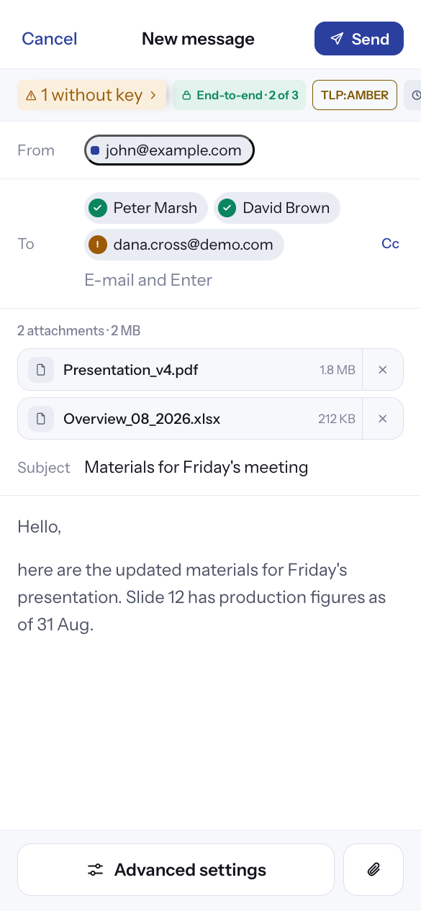Click the file icon of Presentation_v4.pdf

[41, 370]
